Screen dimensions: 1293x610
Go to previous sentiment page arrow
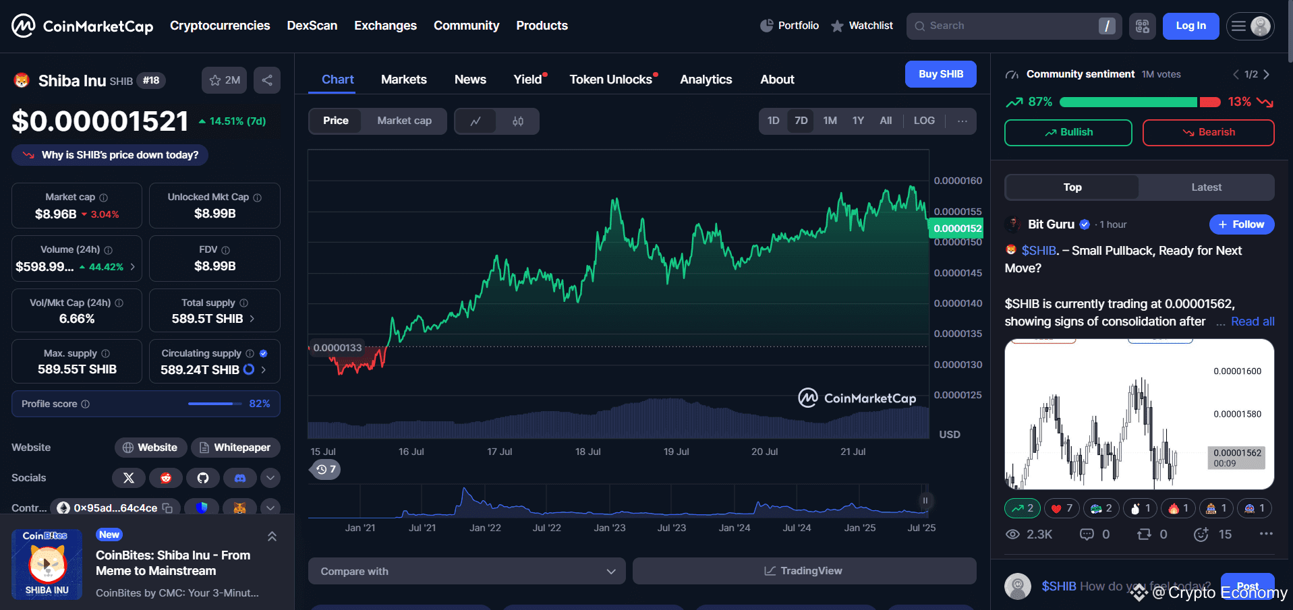tap(1236, 74)
